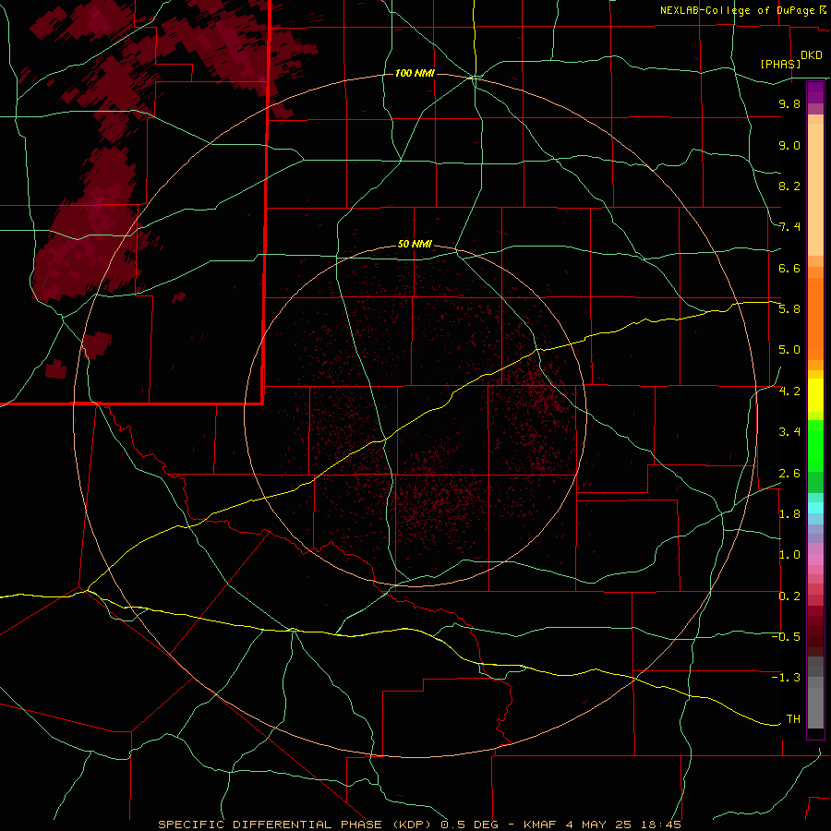
Task: Pick the bright green segment of the color bar
Action: [x=815, y=445]
